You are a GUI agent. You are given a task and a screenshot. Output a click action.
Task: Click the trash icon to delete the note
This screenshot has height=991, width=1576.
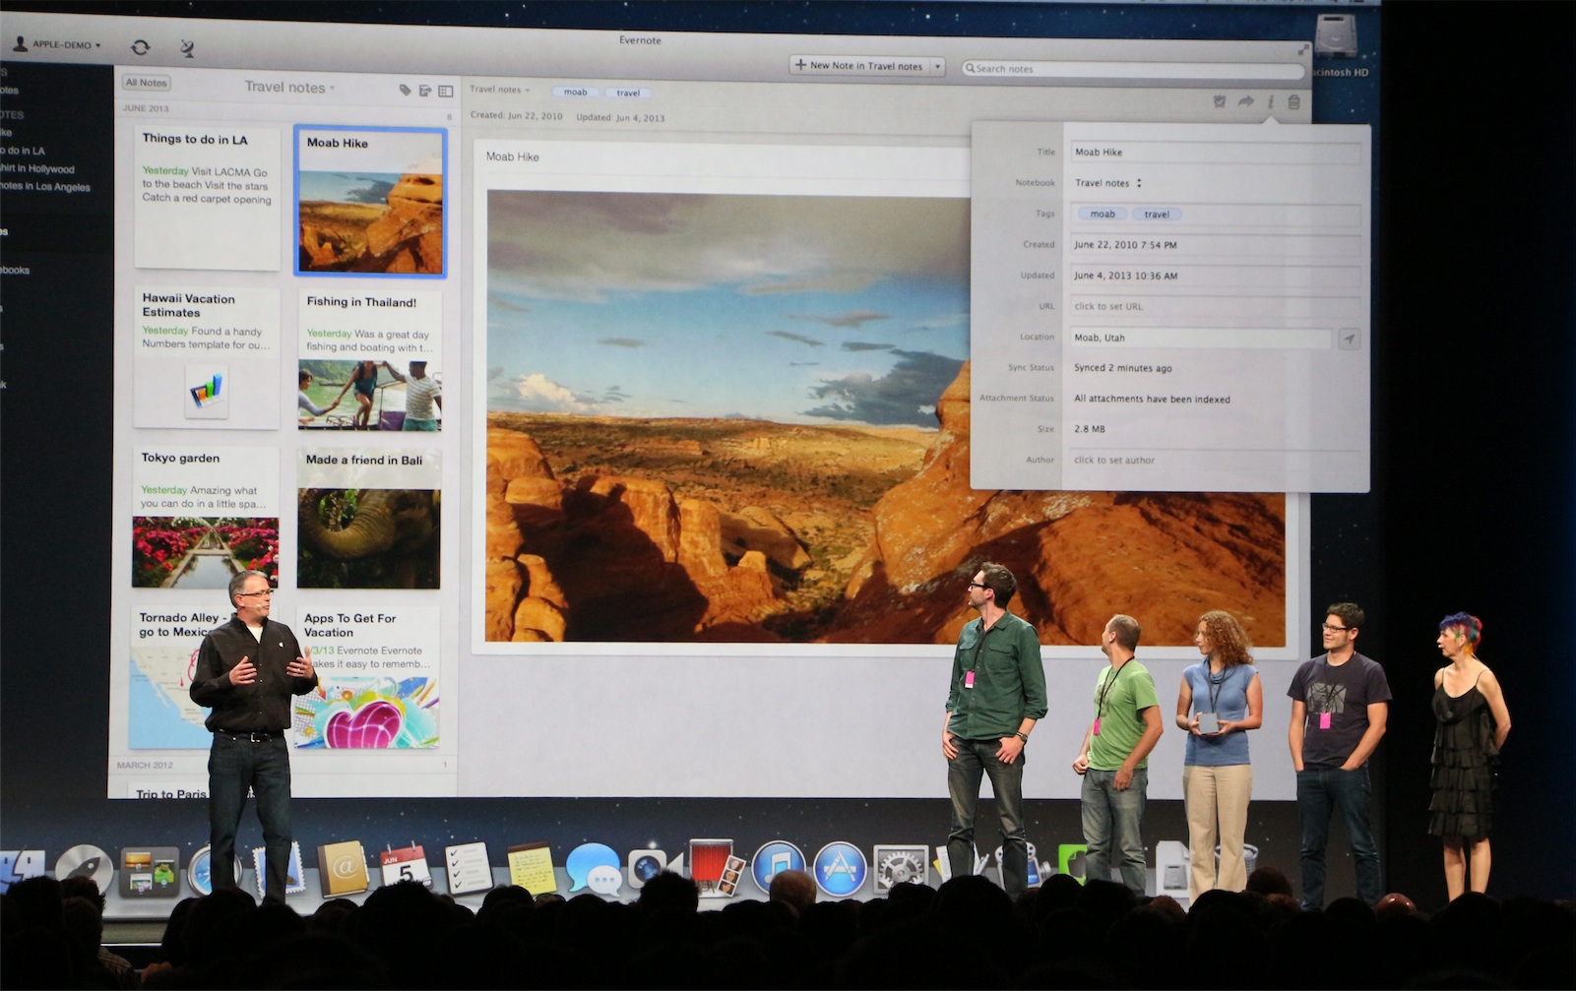click(x=1294, y=101)
